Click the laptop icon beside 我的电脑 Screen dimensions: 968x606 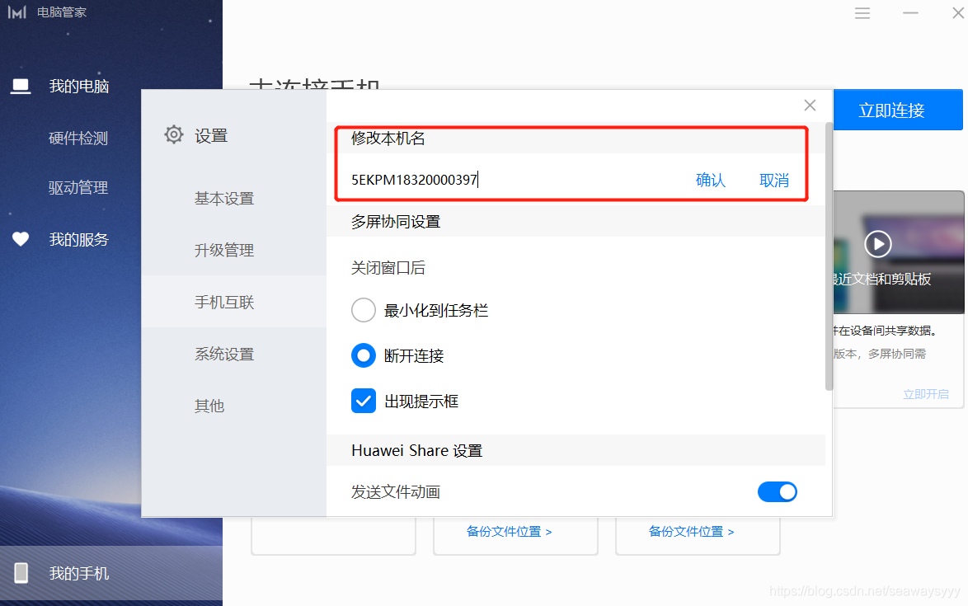pyautogui.click(x=21, y=87)
